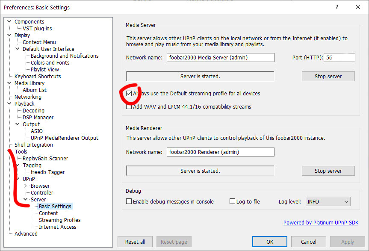
Task: Stop the Media Server
Action: [328, 77]
